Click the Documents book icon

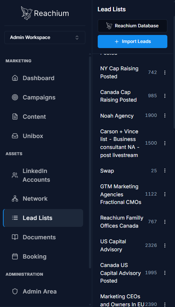coord(15,237)
